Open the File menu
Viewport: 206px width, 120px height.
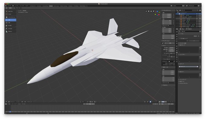[x=9, y=6]
